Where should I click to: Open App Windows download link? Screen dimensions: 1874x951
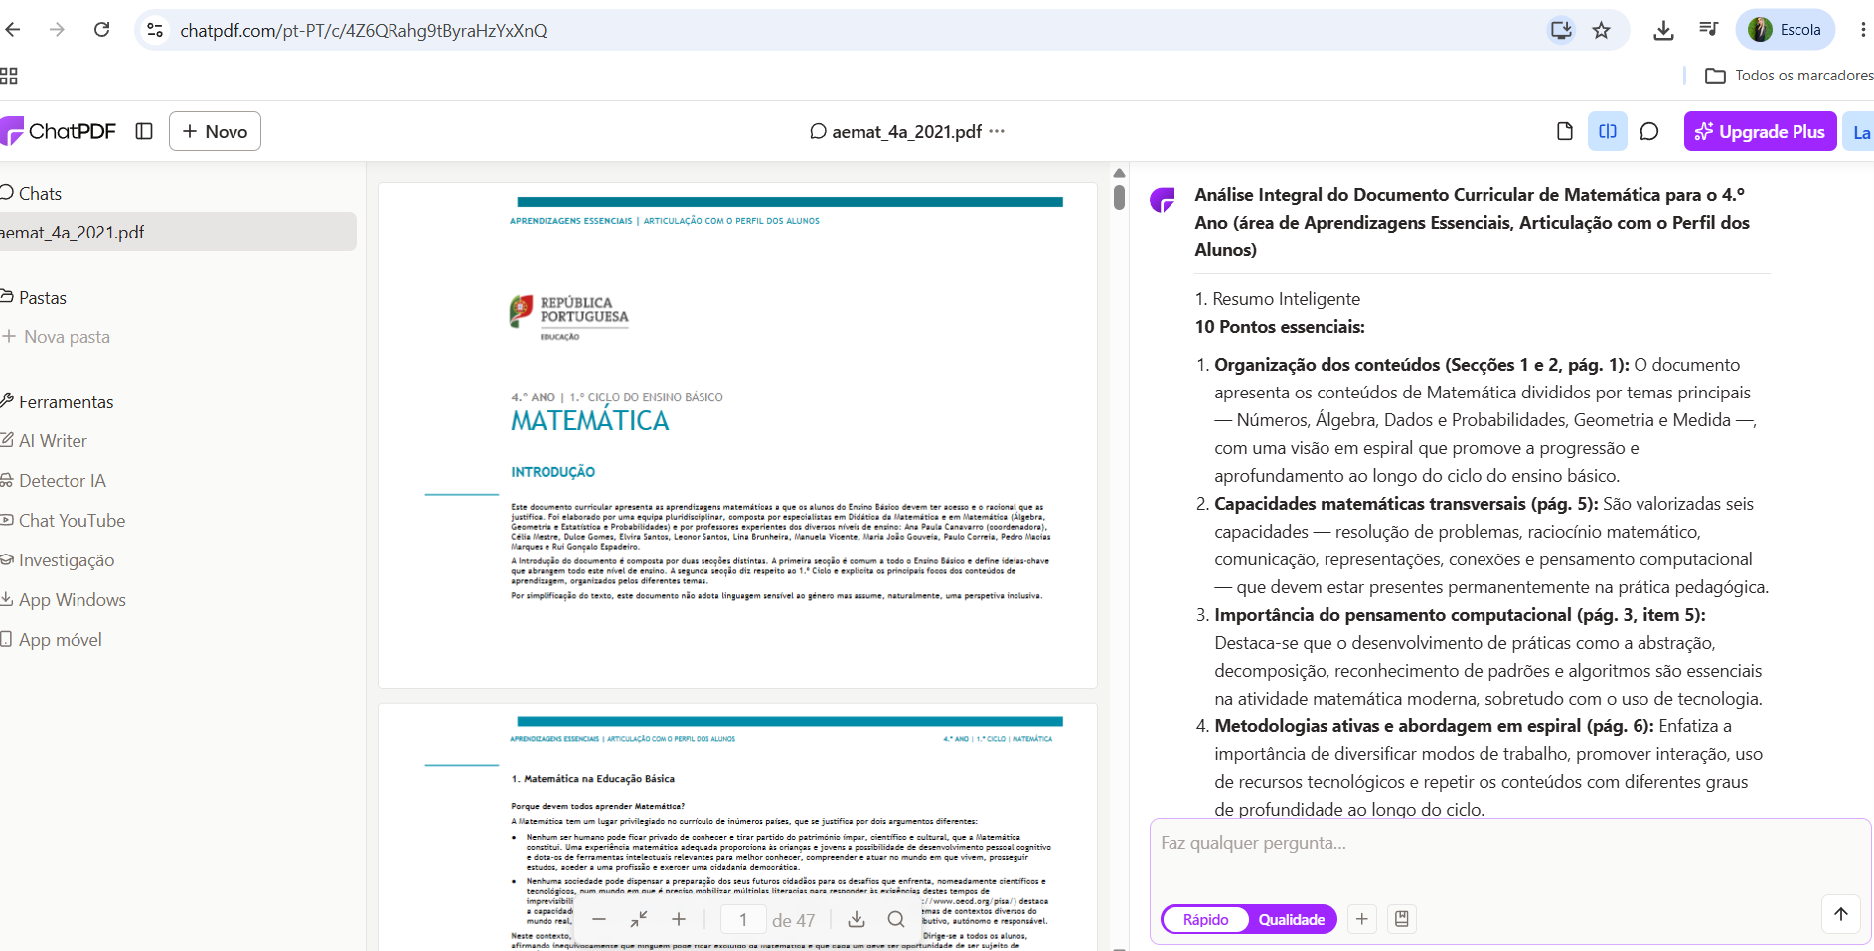coord(64,600)
